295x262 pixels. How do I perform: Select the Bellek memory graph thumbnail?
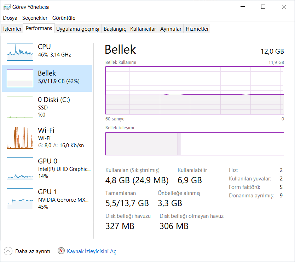coord(20,78)
